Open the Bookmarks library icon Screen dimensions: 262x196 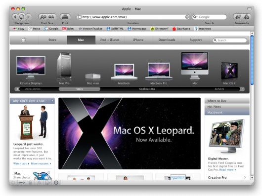(x=237, y=17)
